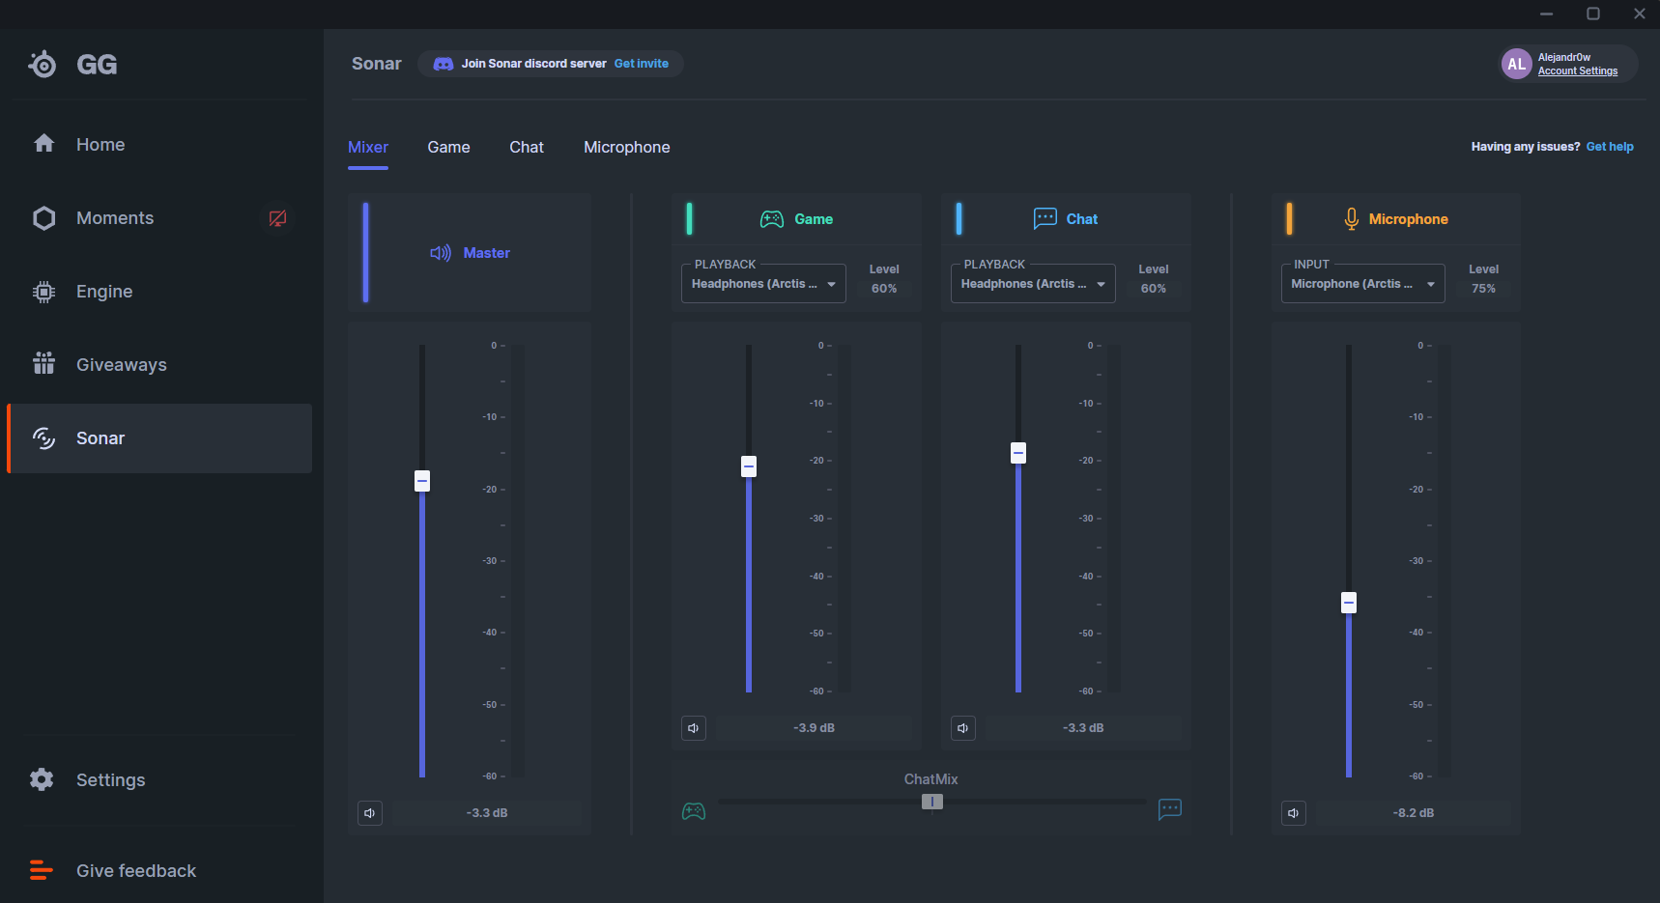Image resolution: width=1660 pixels, height=903 pixels.
Task: Click the Microphone -8.2 dB readout
Action: point(1414,813)
